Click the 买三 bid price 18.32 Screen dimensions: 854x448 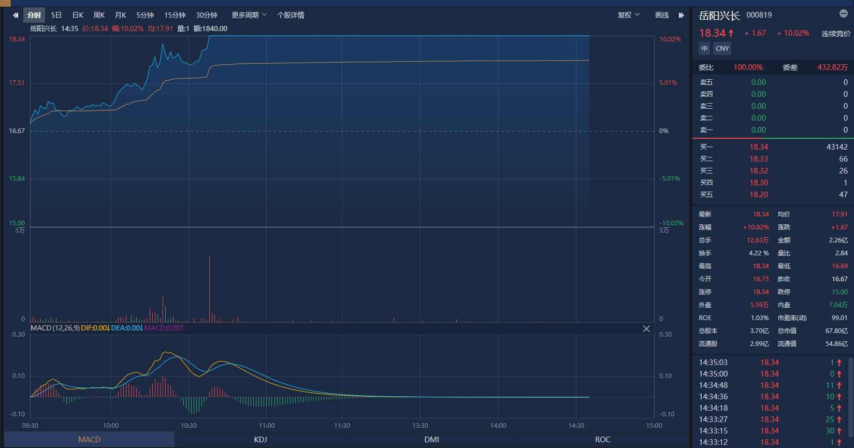pyautogui.click(x=759, y=171)
